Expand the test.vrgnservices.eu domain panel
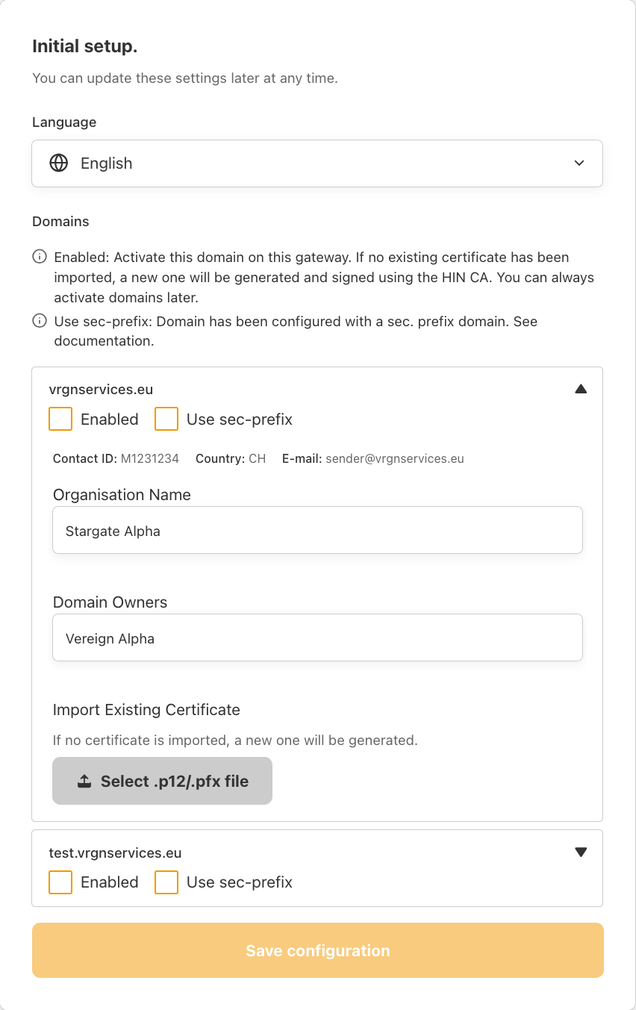Image resolution: width=636 pixels, height=1010 pixels. coord(581,852)
